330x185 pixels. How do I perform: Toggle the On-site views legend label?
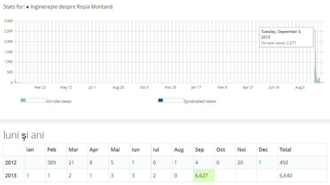(59, 101)
